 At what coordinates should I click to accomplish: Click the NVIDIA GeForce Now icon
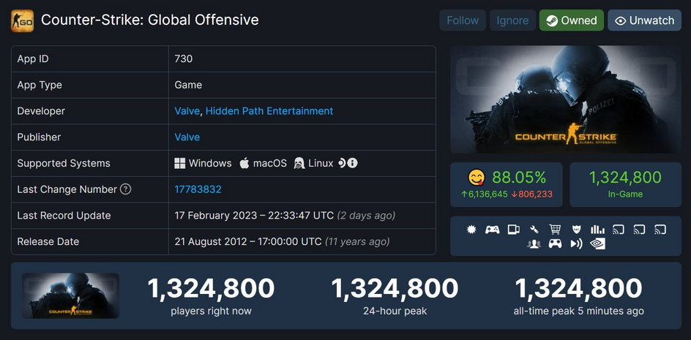click(597, 243)
